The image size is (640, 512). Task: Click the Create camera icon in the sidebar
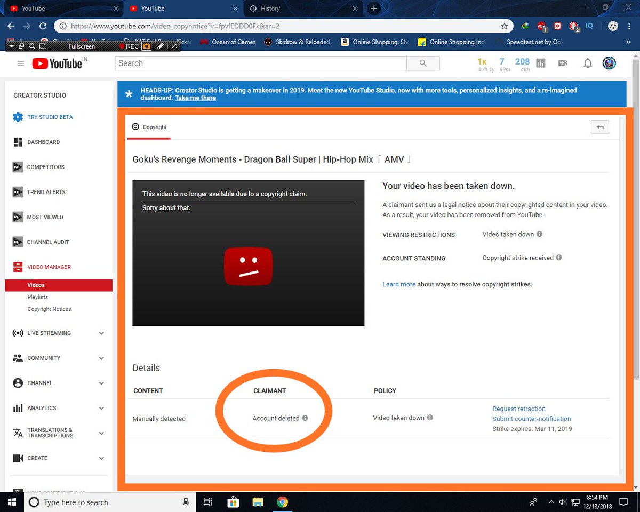(18, 458)
